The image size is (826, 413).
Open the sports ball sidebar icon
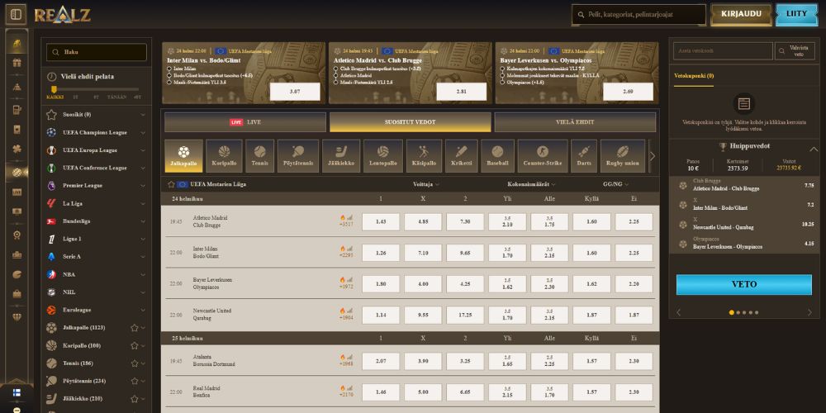pyautogui.click(x=17, y=172)
